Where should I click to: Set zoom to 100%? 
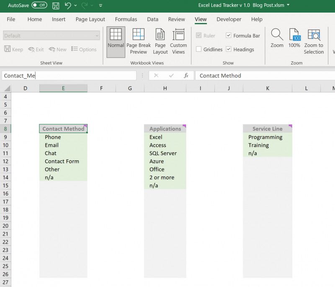pos(294,41)
